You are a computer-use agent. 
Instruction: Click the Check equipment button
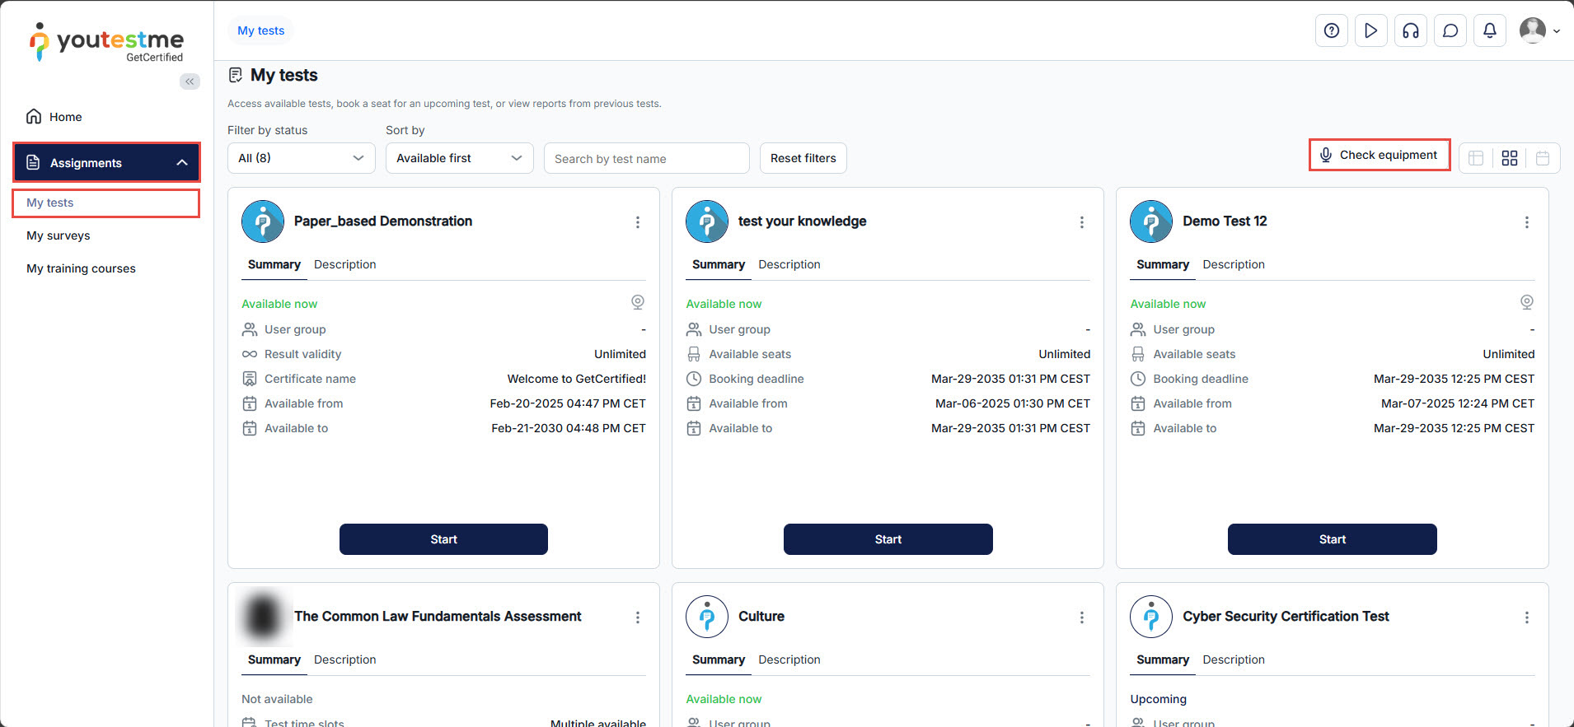pos(1379,155)
